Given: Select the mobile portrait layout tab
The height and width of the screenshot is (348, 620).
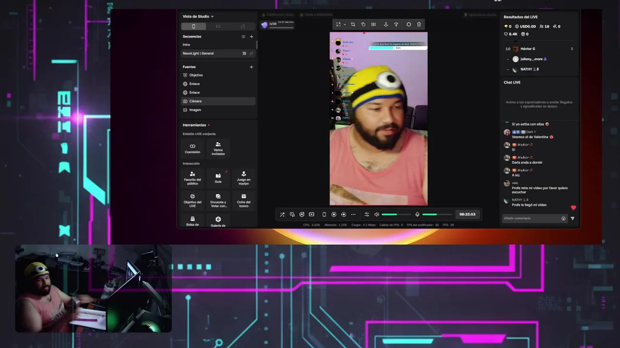Looking at the screenshot, I should pyautogui.click(x=193, y=26).
